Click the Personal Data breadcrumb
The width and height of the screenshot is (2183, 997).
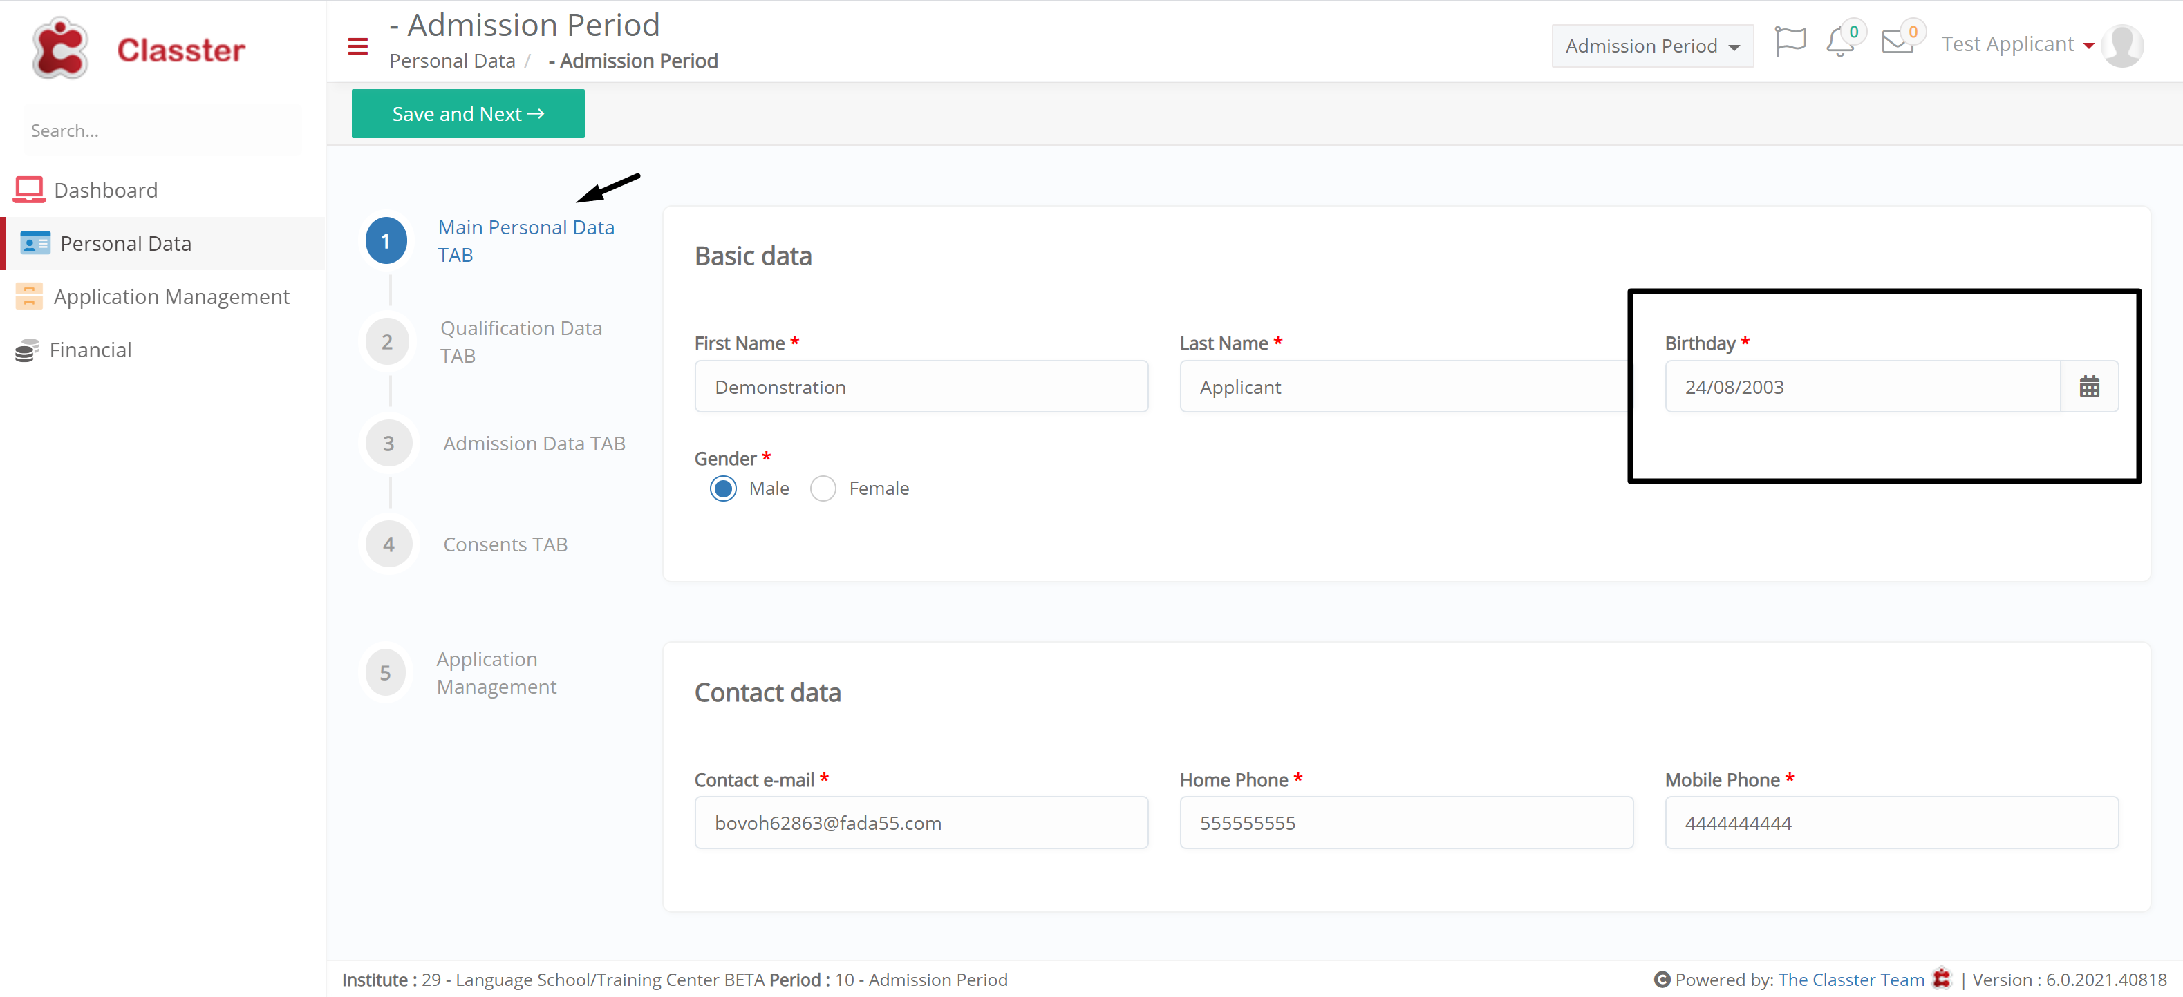(451, 61)
